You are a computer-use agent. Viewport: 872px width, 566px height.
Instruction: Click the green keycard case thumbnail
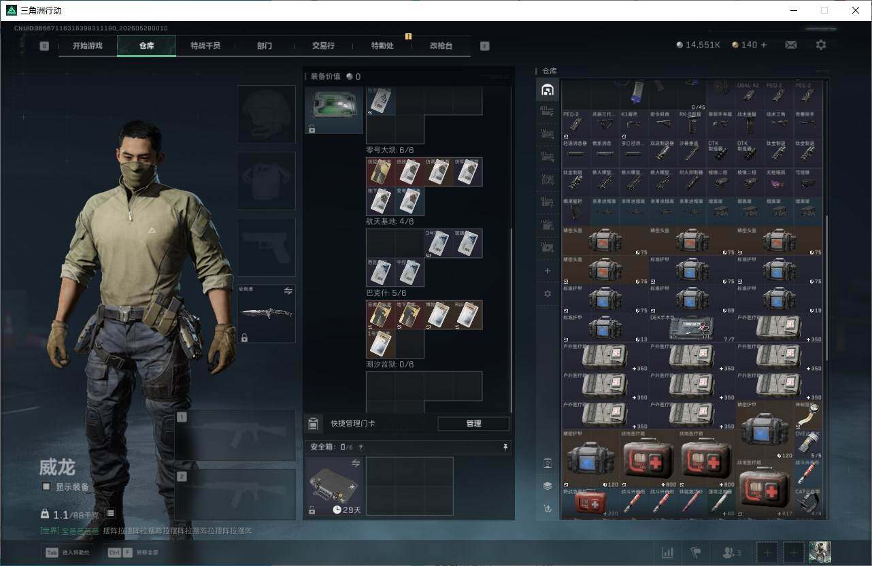(x=334, y=110)
